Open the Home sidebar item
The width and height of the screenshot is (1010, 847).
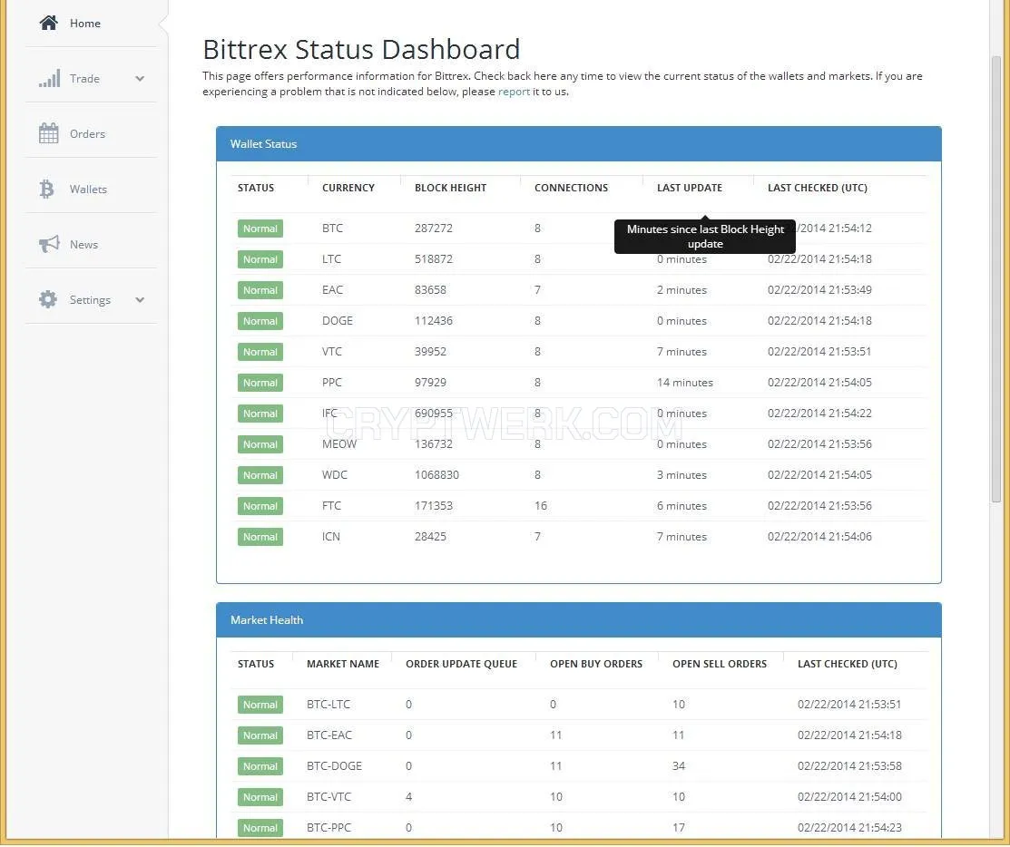pyautogui.click(x=91, y=24)
